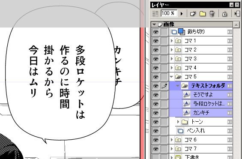Click the properties icon of コマ 3 row

tap(230, 59)
